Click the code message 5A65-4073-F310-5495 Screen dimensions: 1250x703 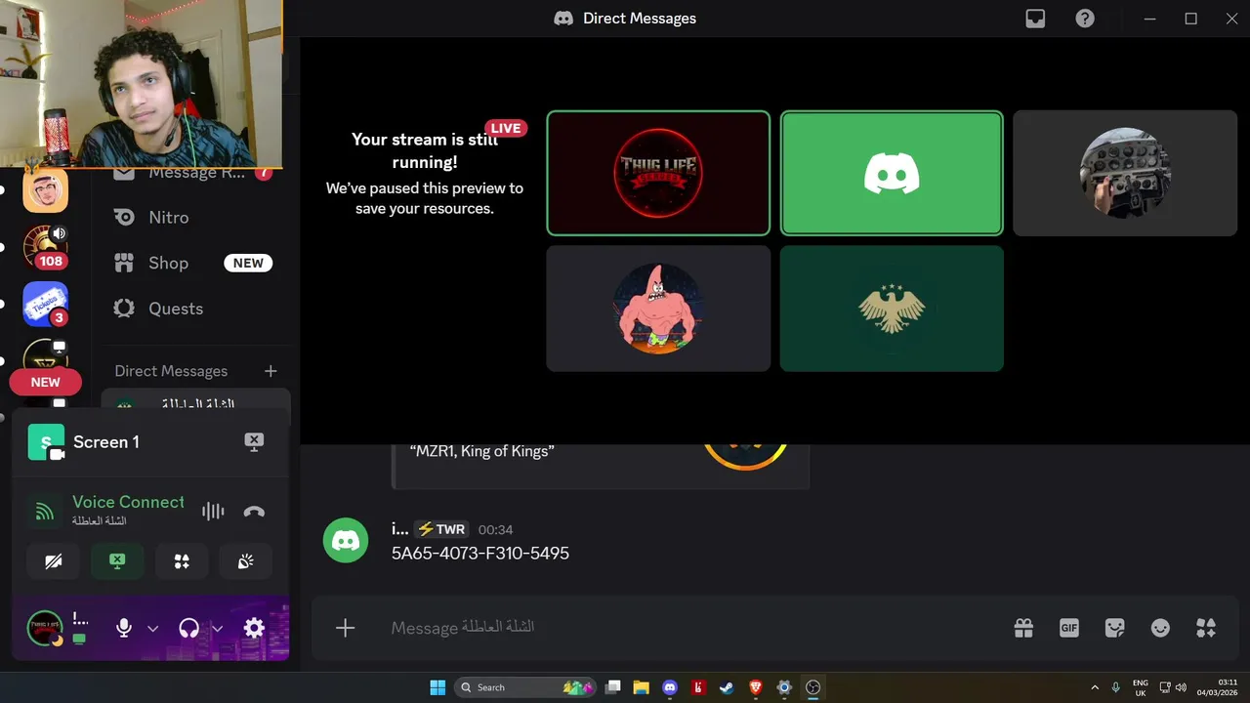480,553
